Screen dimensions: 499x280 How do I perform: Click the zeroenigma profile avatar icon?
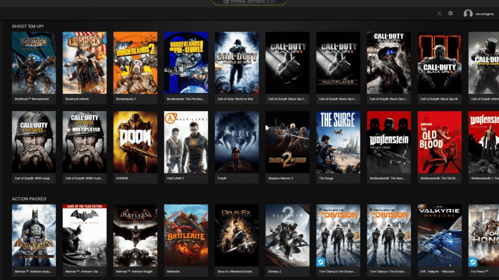pyautogui.click(x=468, y=14)
